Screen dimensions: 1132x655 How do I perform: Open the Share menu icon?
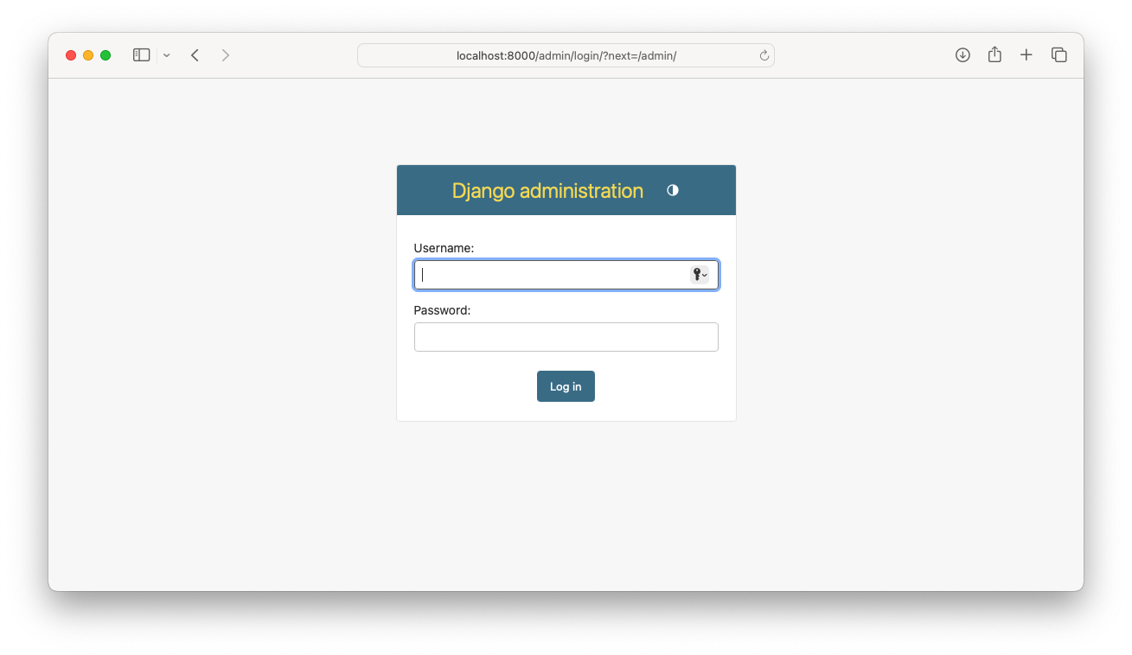(994, 54)
